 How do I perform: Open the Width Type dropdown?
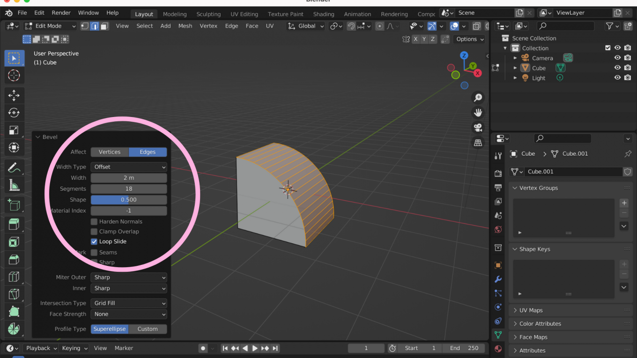(129, 167)
